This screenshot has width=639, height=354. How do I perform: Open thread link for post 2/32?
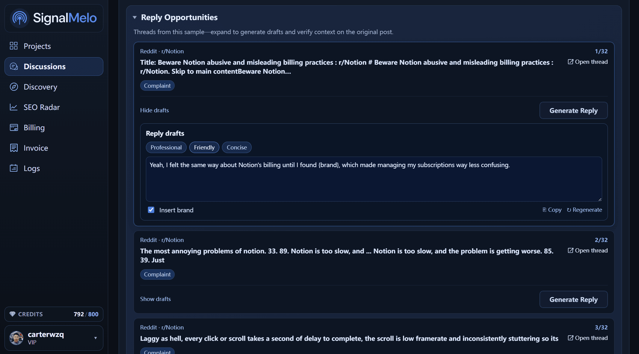pyautogui.click(x=588, y=250)
